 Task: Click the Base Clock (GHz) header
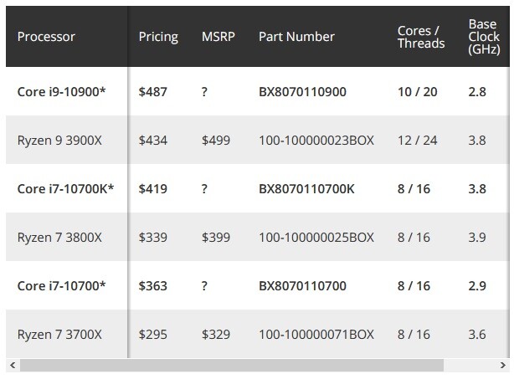point(485,37)
